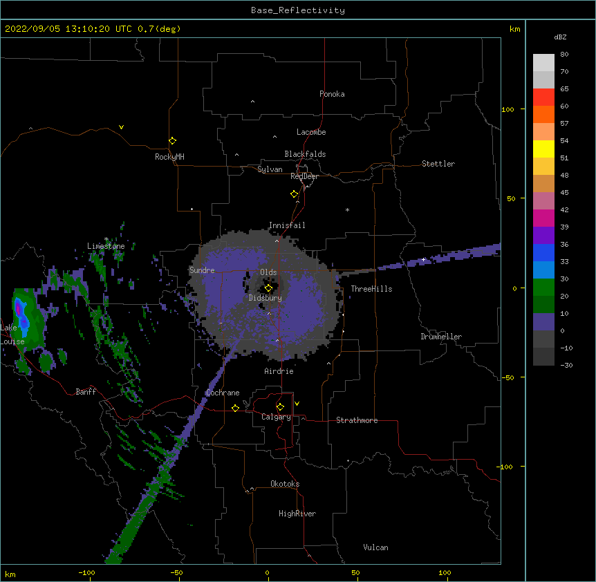This screenshot has height=582, width=596.
Task: Click the Okotoks label
Action: click(285, 484)
